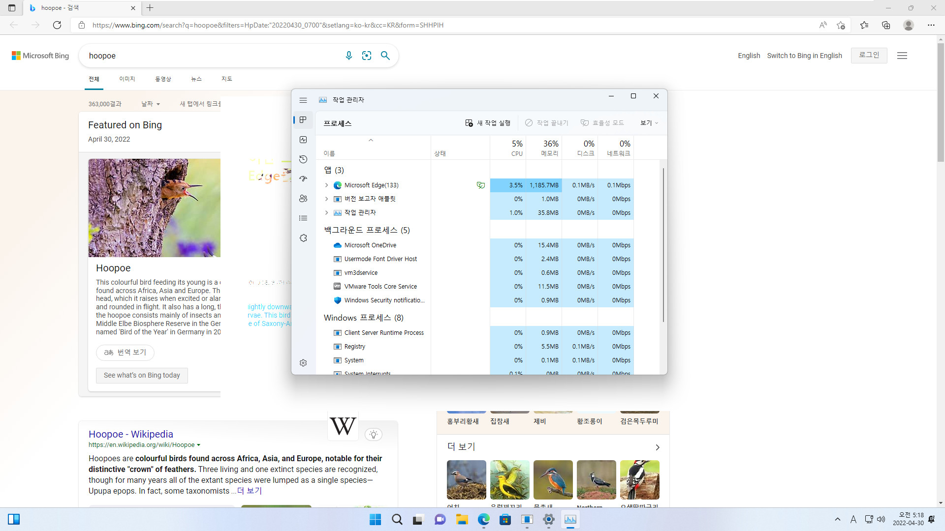The height and width of the screenshot is (531, 945).
Task: Toggle Edge vertical tabs button
Action: point(12,8)
